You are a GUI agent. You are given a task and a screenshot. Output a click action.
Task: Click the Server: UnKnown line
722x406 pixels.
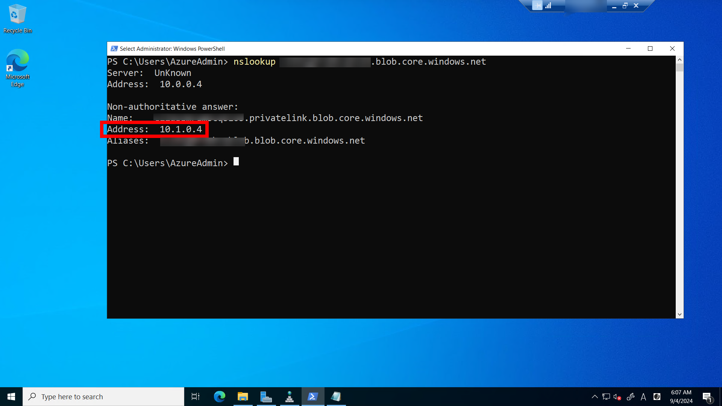click(x=149, y=73)
